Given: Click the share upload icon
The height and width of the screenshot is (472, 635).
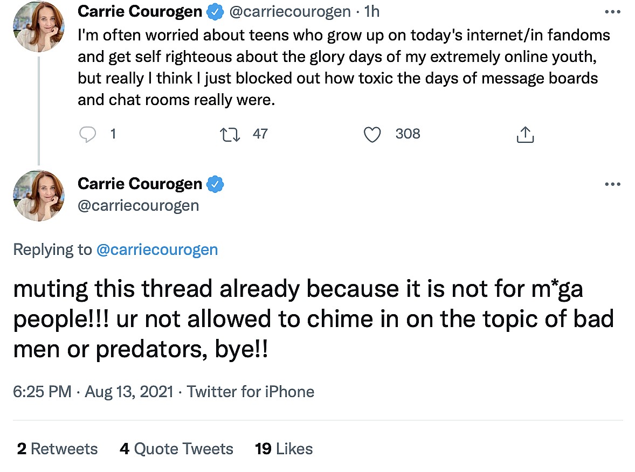Looking at the screenshot, I should tap(525, 135).
